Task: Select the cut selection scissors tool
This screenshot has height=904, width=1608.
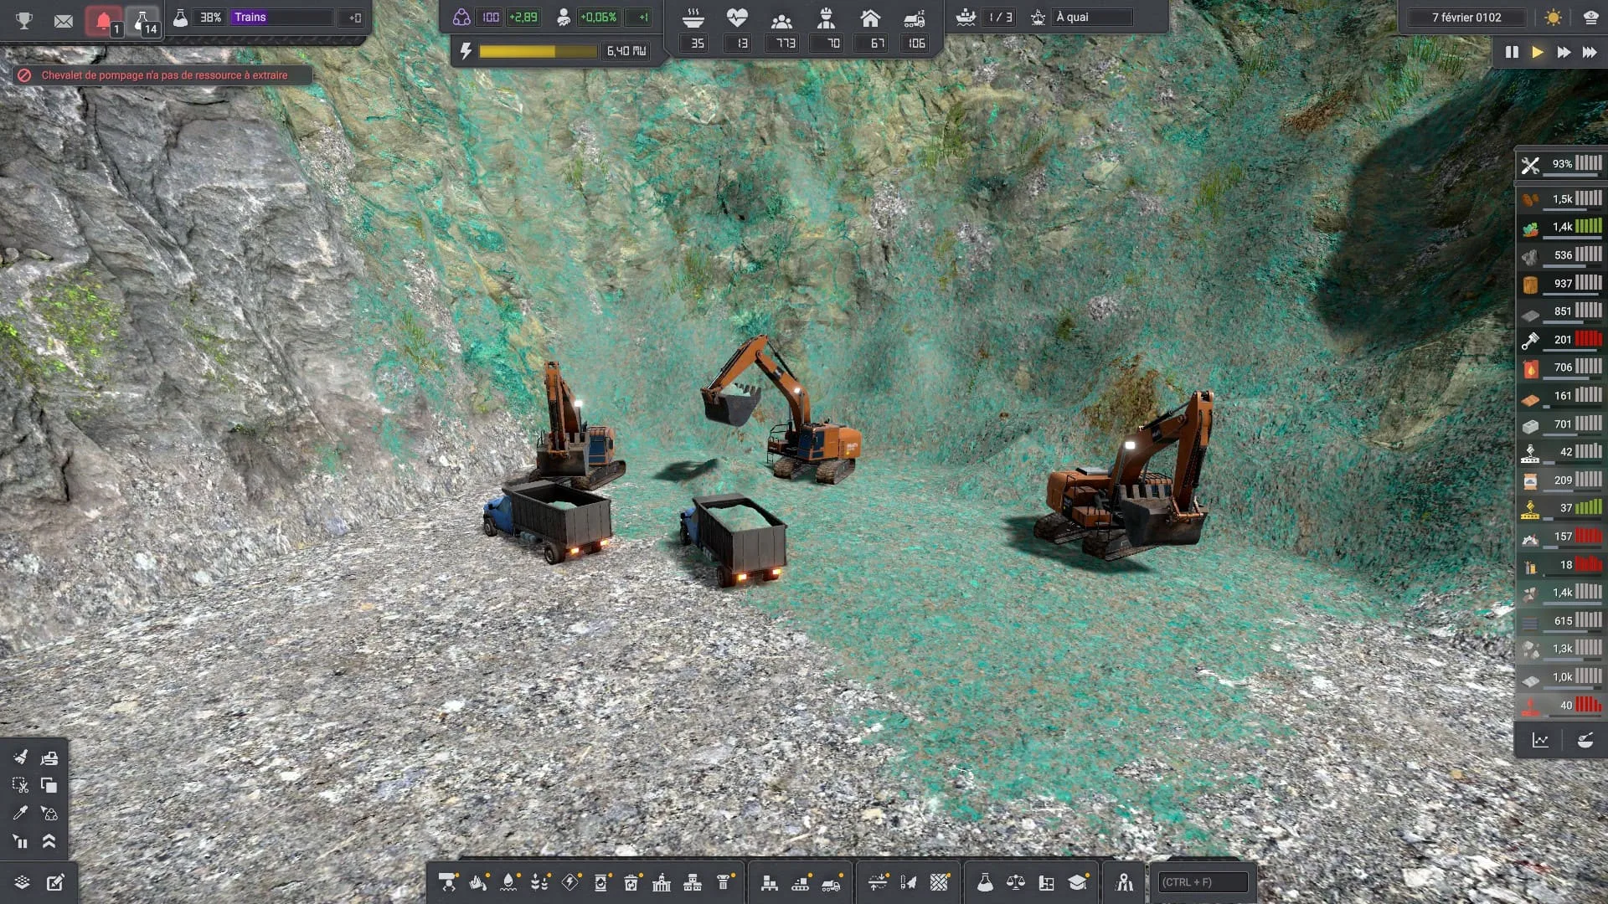Action: coord(21,785)
